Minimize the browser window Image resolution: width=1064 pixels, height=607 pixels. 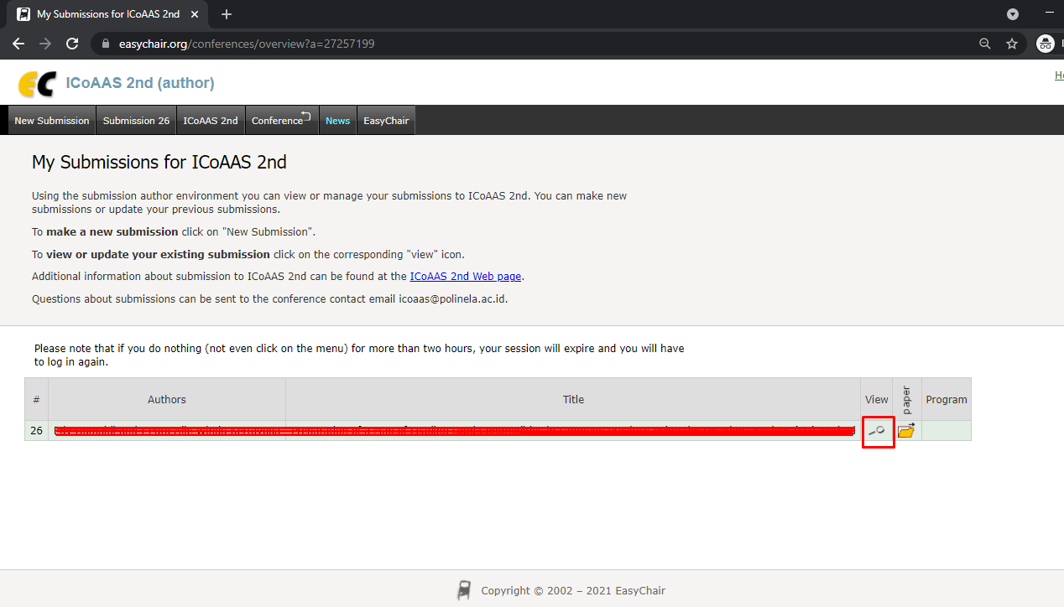coord(1051,14)
